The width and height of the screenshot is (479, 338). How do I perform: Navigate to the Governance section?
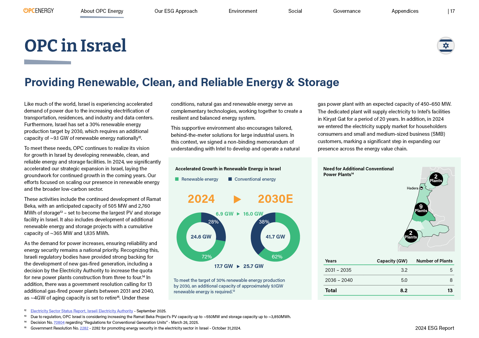(347, 11)
